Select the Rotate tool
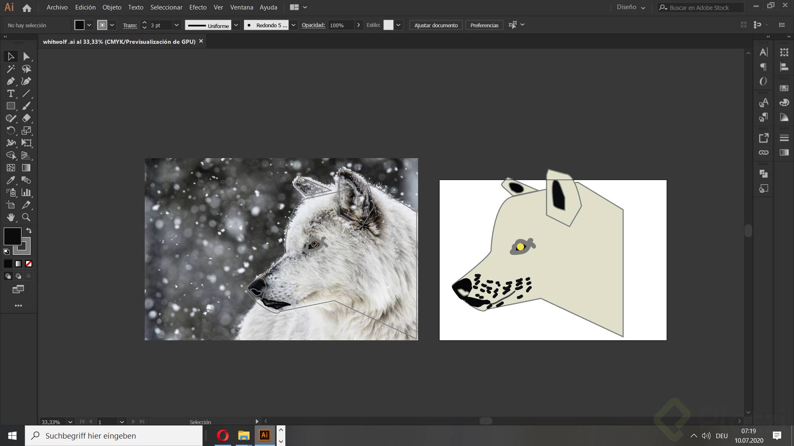 click(x=11, y=130)
